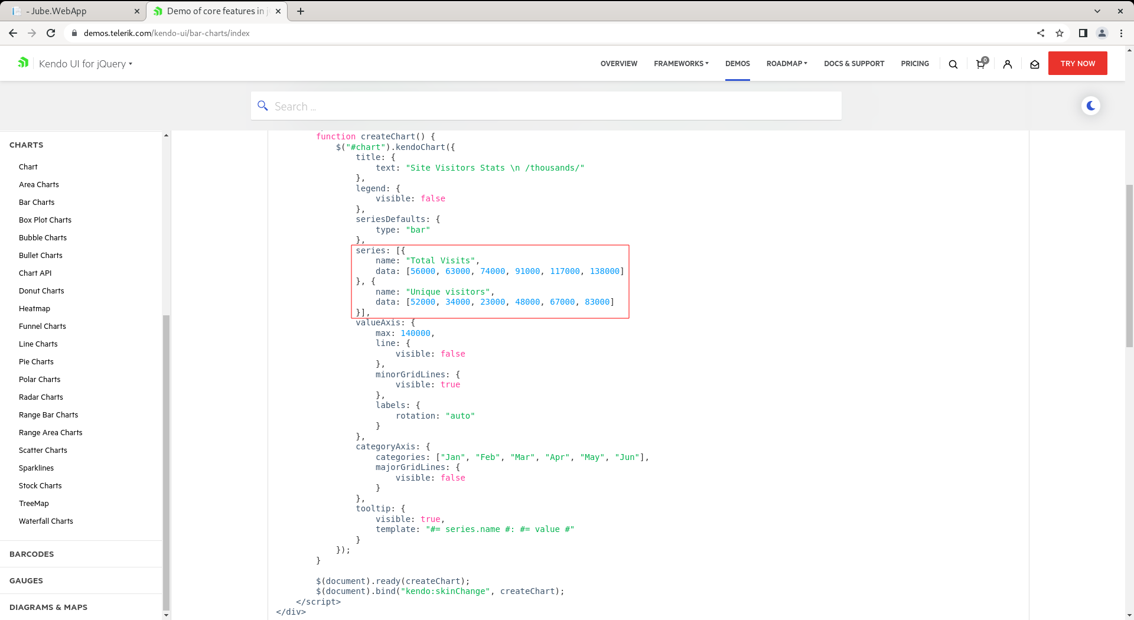The width and height of the screenshot is (1134, 620).
Task: Open the Chart API demo link
Action: [x=35, y=273]
